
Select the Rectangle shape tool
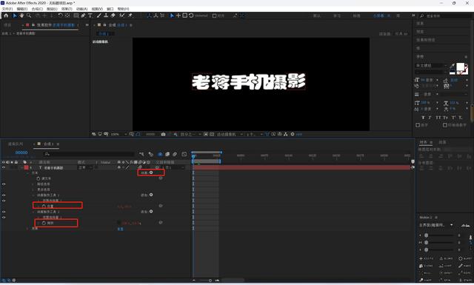[76, 16]
